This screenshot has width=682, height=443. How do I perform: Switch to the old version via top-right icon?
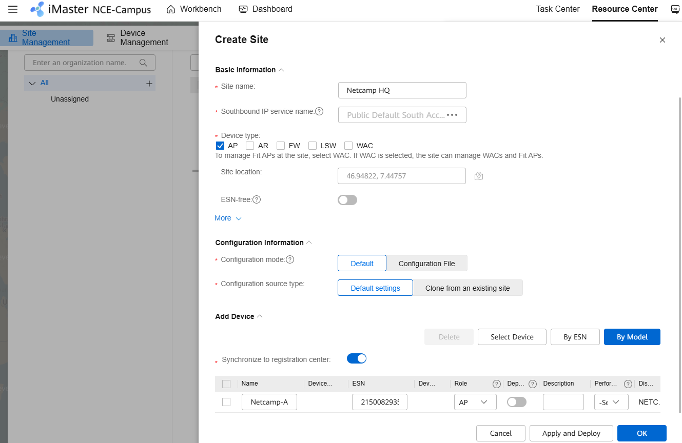click(x=675, y=9)
